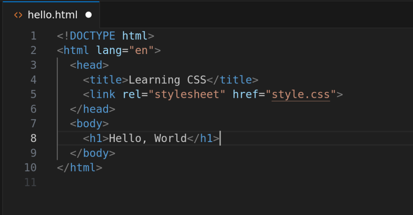Image resolution: width=413 pixels, height=215 pixels.
Task: Select line number 8 in the gutter
Action: pyautogui.click(x=33, y=138)
